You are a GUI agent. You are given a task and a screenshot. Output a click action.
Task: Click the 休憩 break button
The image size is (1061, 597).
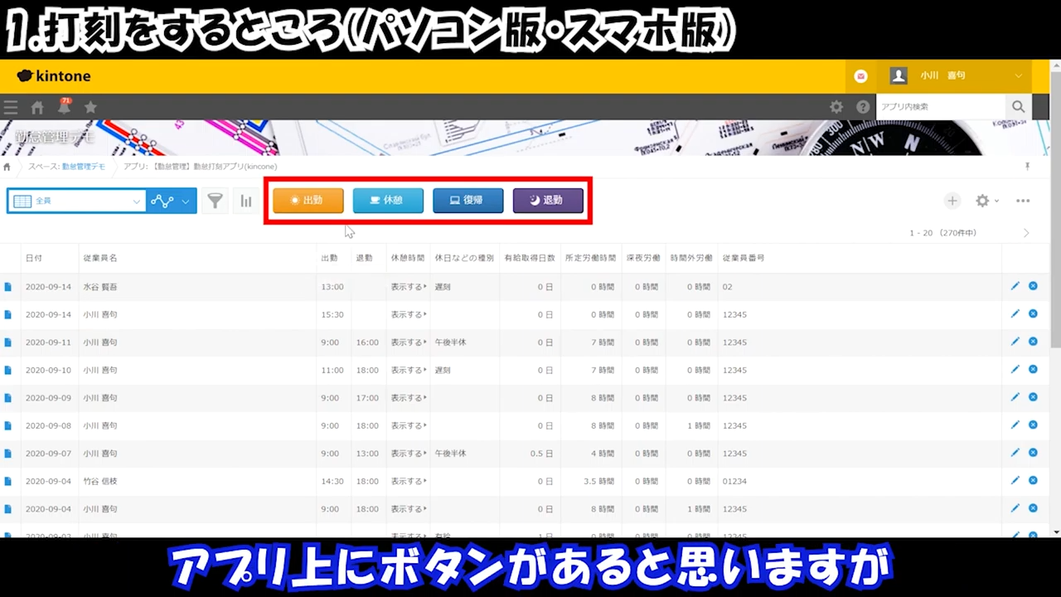[x=388, y=201]
